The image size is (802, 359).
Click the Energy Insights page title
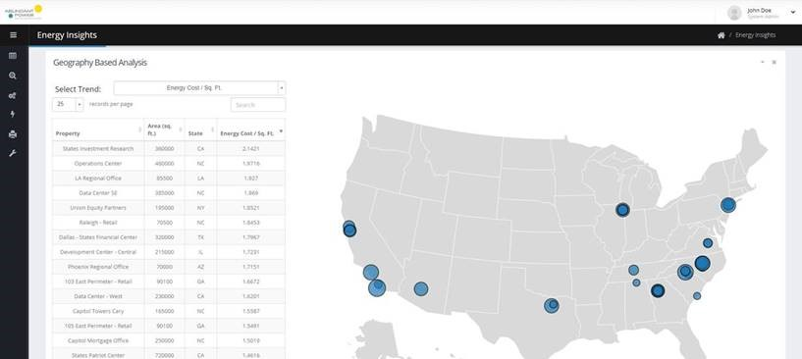coord(67,35)
